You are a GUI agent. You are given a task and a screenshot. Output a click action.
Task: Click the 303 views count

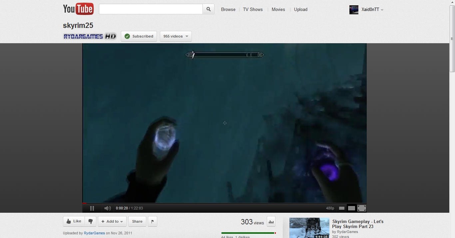pos(252,222)
